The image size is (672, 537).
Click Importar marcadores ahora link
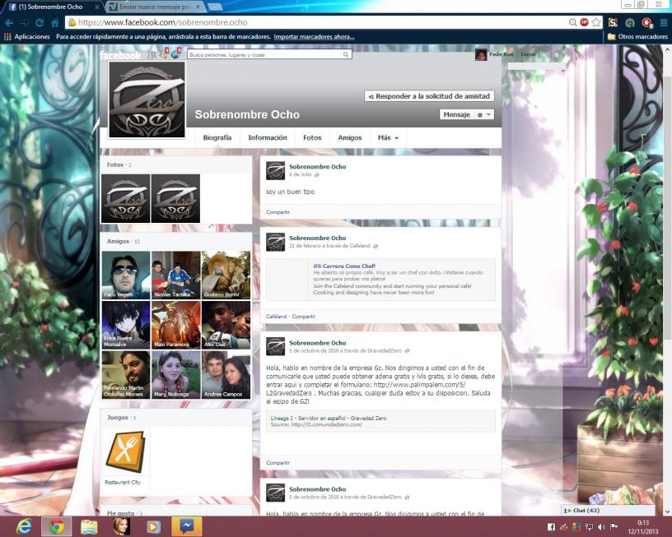314,37
